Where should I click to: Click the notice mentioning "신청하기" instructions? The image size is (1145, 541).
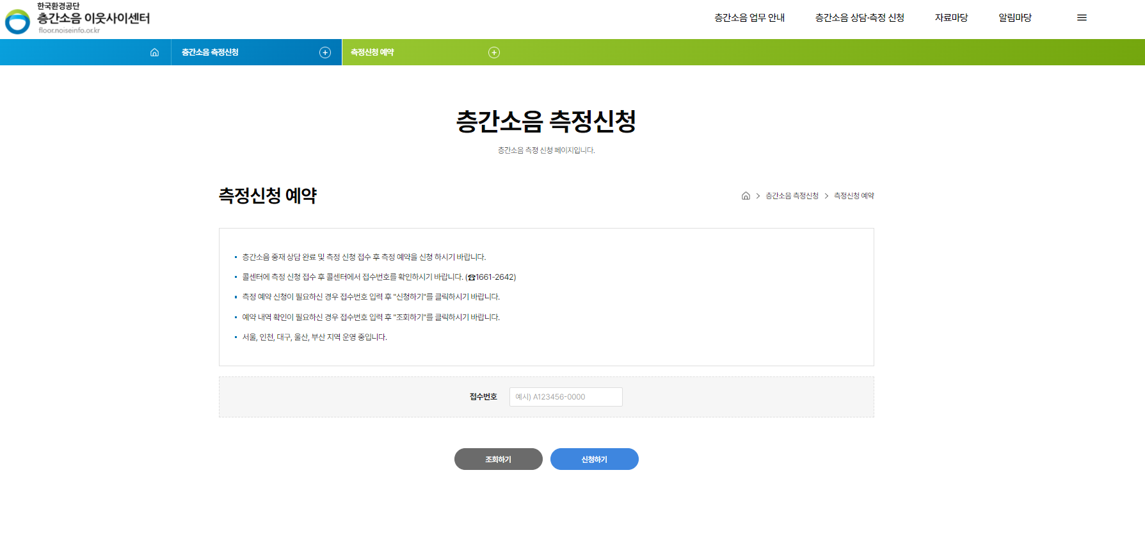pyautogui.click(x=371, y=297)
